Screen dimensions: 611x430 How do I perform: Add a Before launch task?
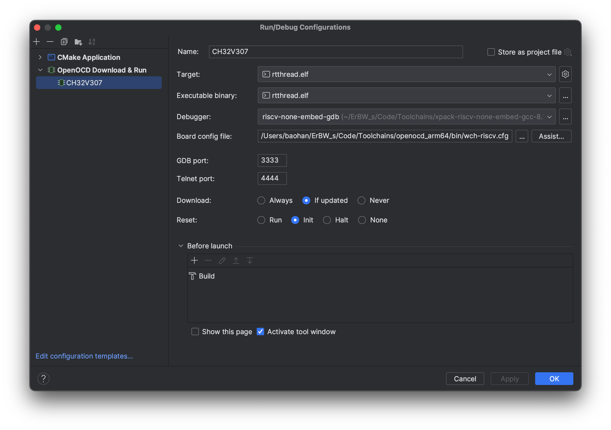point(195,261)
